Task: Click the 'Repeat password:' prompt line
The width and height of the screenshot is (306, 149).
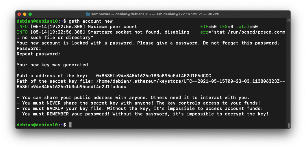Action: click(38, 54)
